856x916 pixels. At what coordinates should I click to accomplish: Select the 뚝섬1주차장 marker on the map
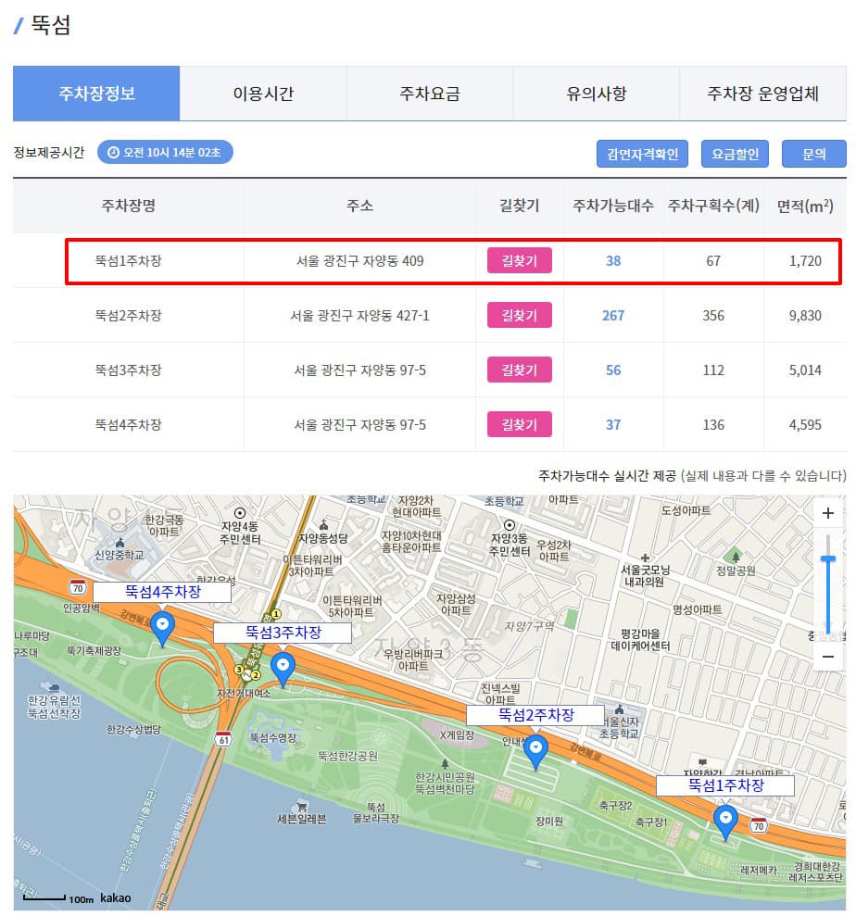click(726, 819)
